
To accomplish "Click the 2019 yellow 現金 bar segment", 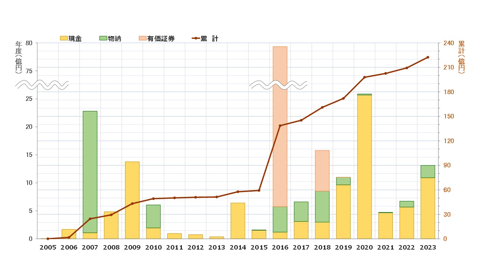I will pyautogui.click(x=343, y=212).
